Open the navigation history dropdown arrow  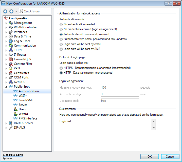16,11
